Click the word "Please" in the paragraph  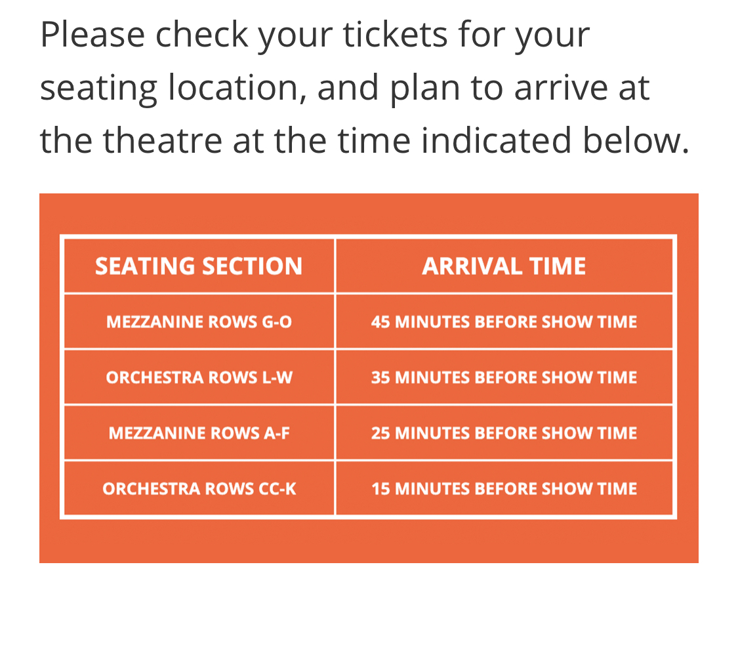coord(92,35)
